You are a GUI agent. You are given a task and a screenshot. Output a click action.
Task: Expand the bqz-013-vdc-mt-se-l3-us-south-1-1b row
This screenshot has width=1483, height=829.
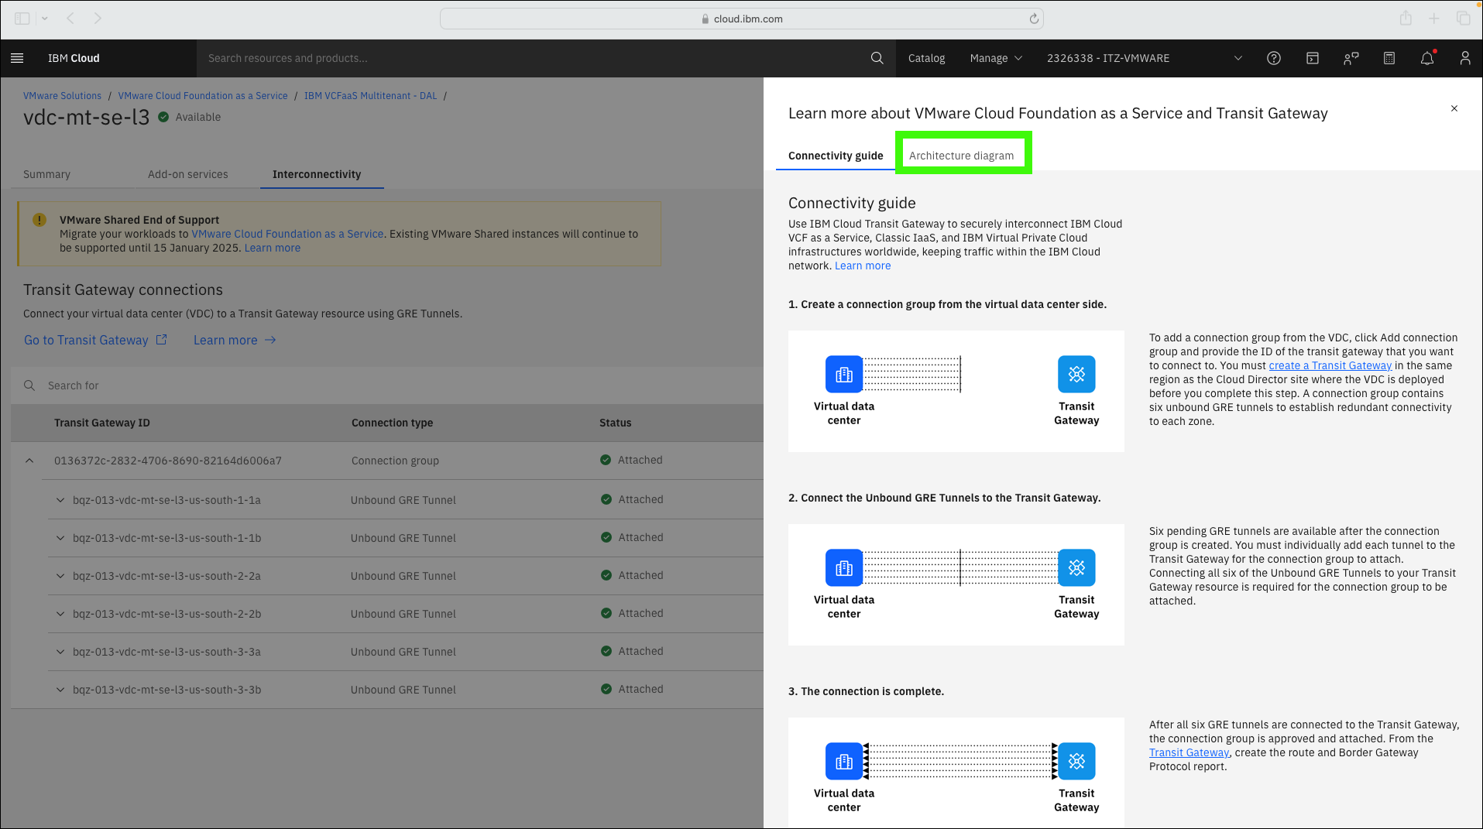click(x=60, y=538)
